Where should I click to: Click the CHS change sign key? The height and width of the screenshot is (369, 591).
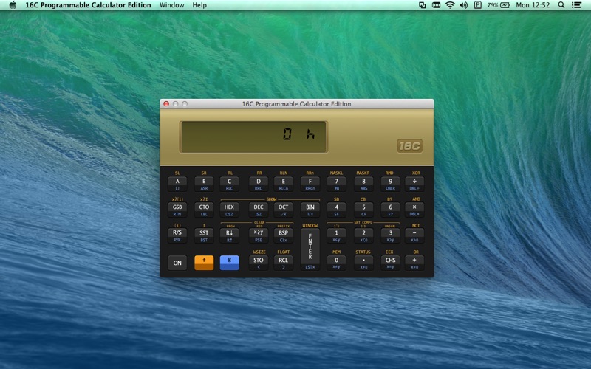tap(390, 263)
